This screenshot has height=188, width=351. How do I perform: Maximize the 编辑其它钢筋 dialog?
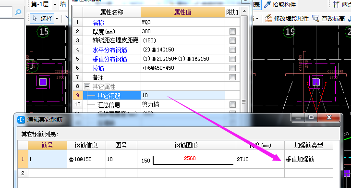click(311, 117)
